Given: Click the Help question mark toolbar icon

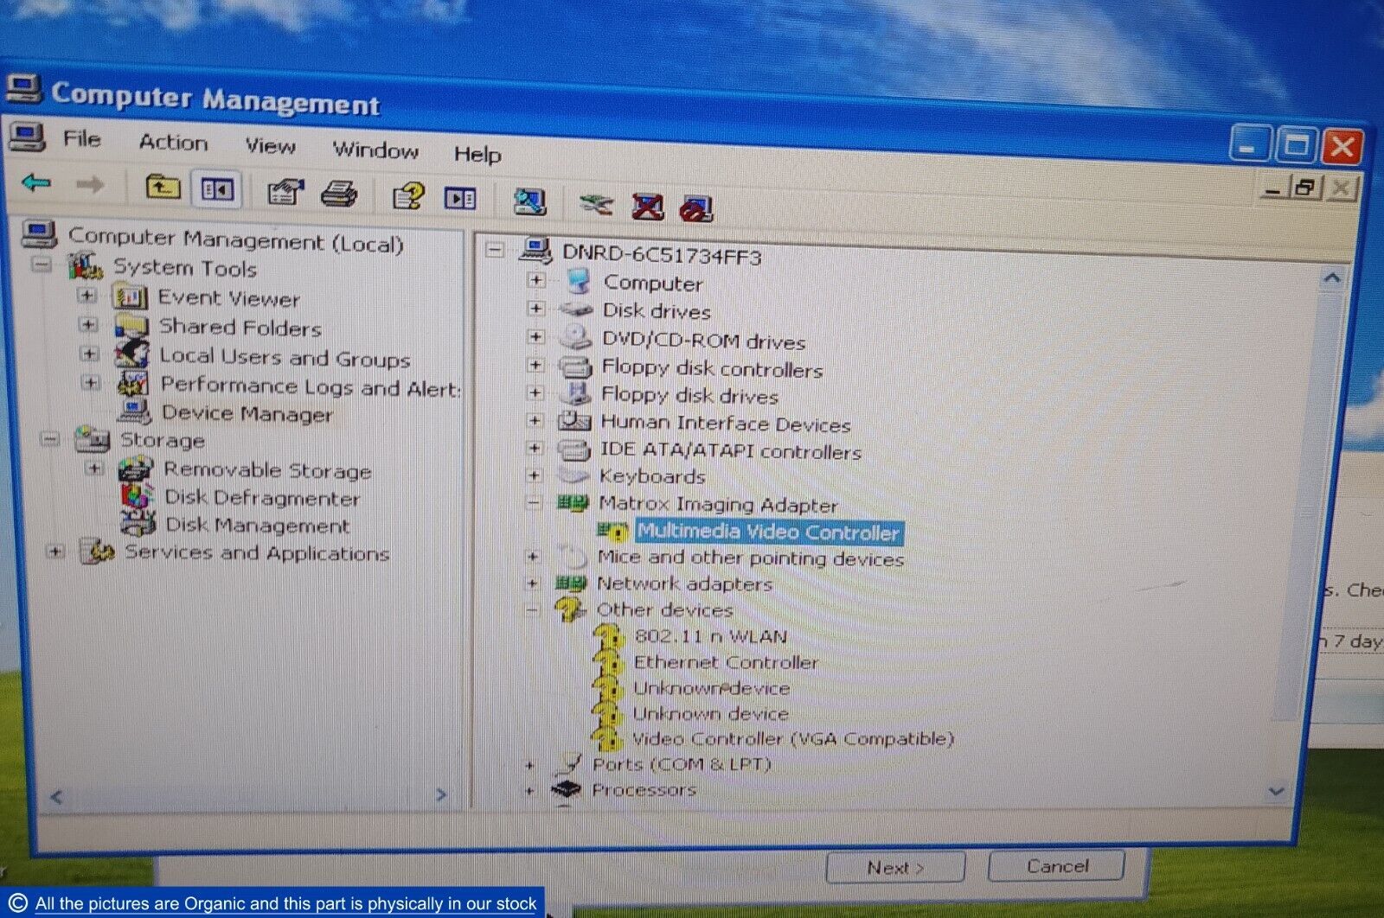Looking at the screenshot, I should [408, 196].
